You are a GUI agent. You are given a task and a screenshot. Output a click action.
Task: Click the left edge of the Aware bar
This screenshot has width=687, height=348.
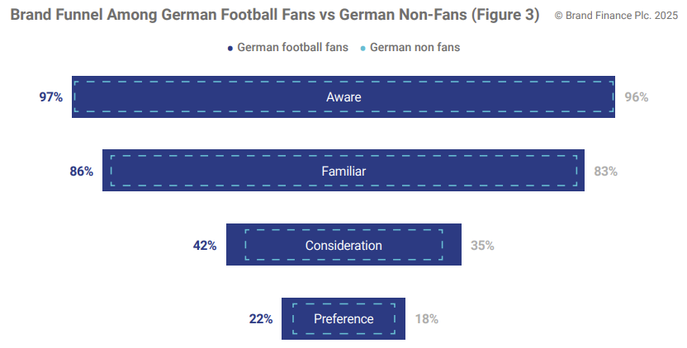(73, 97)
